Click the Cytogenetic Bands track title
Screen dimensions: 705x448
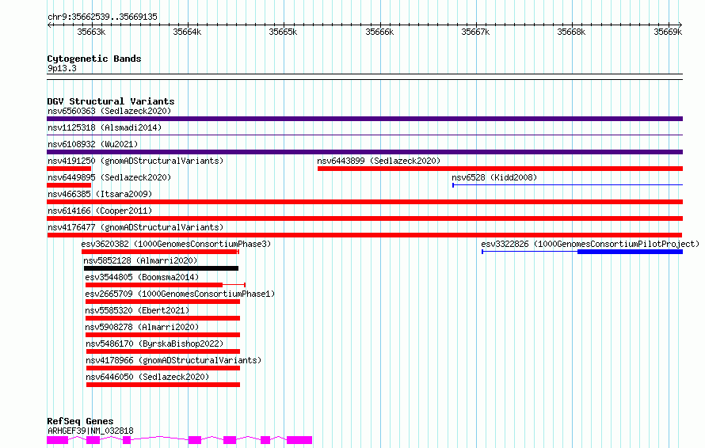94,59
